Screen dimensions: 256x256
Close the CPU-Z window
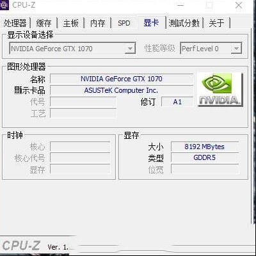click(x=239, y=5)
